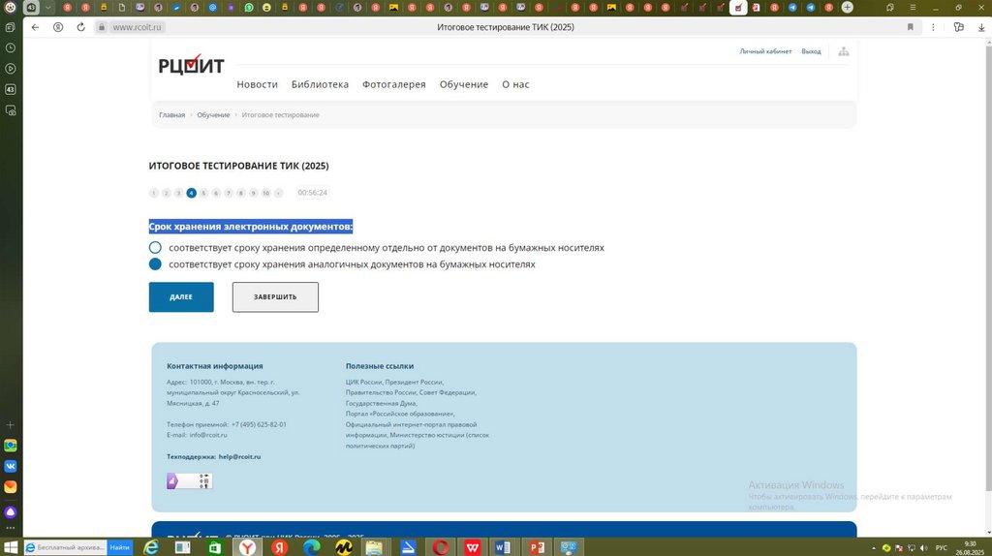Click the РУС language indicator in the tray
This screenshot has width=992, height=556.
point(942,548)
